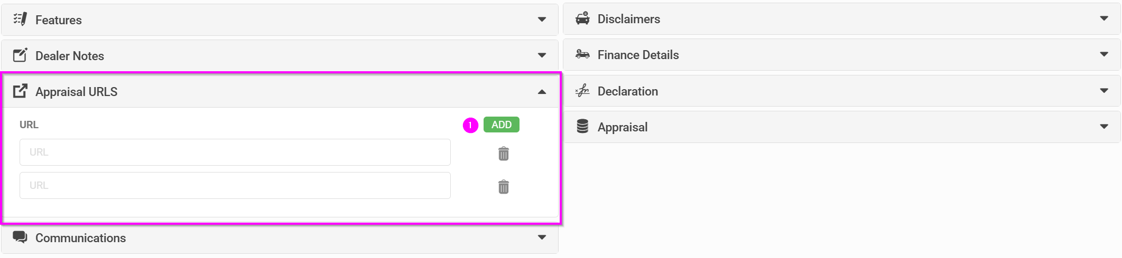
Task: Click the Declaration signature icon
Action: pyautogui.click(x=582, y=91)
